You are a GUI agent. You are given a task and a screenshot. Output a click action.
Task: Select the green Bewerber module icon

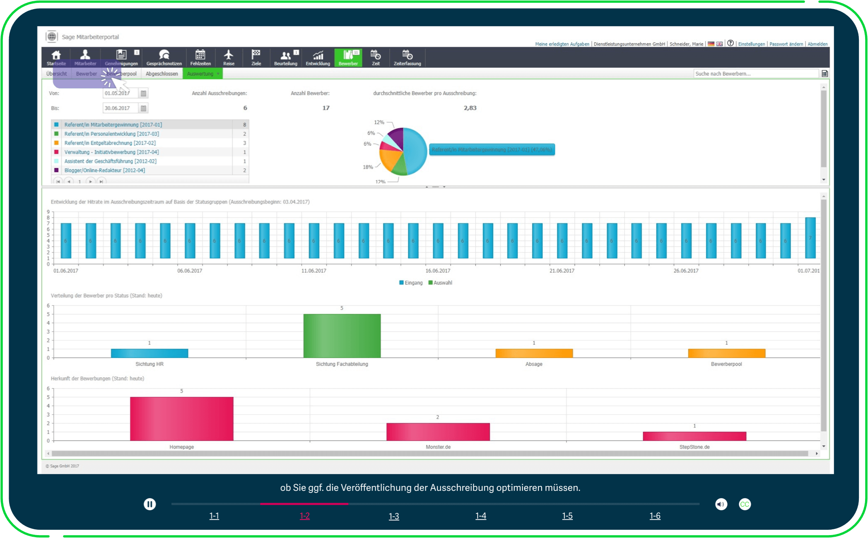click(x=348, y=57)
